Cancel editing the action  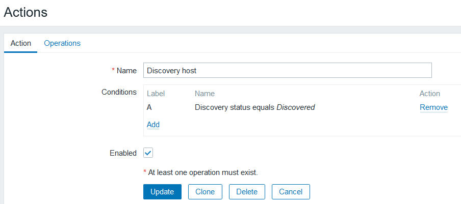(291, 192)
